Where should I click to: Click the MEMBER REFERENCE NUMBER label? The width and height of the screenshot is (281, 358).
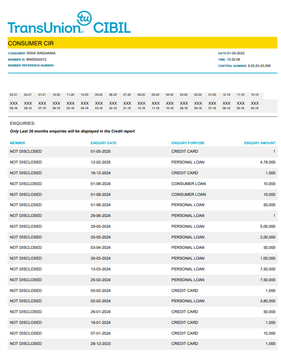point(31,66)
